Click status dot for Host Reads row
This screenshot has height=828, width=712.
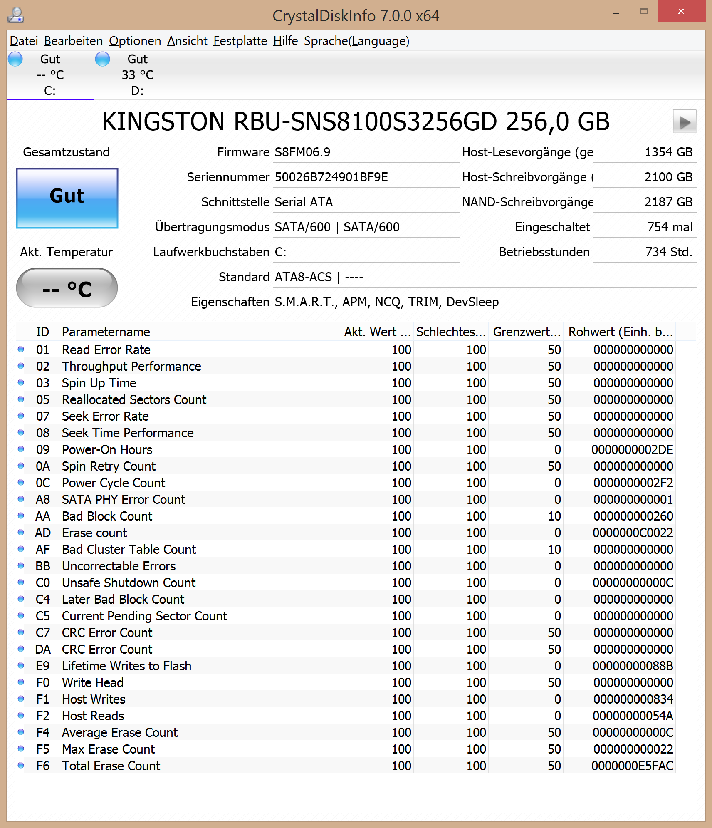(x=21, y=716)
